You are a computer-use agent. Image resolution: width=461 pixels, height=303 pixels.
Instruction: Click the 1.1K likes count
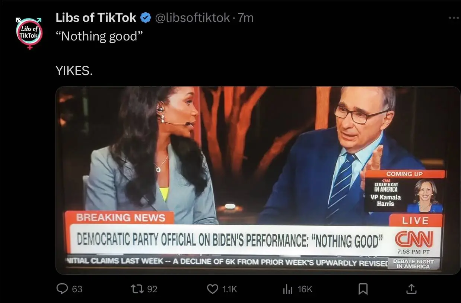229,289
